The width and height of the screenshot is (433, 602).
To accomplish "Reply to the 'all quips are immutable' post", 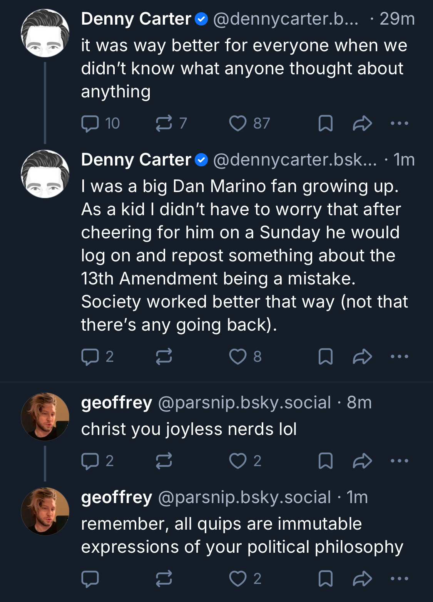I will click(90, 579).
